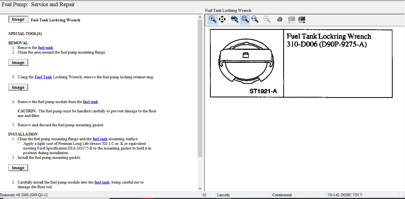Click 'Remove and discard the fuel pump mounting gasket' step
This screenshot has height=199, width=405.
click(x=61, y=125)
